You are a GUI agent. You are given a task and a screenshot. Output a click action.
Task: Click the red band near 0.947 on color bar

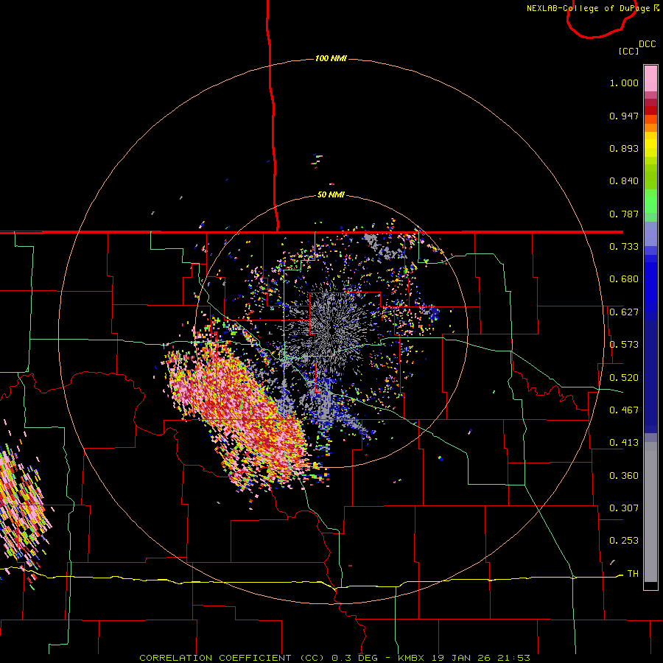point(650,110)
